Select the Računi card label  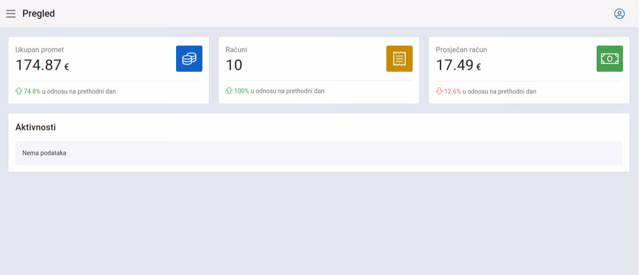coord(236,50)
